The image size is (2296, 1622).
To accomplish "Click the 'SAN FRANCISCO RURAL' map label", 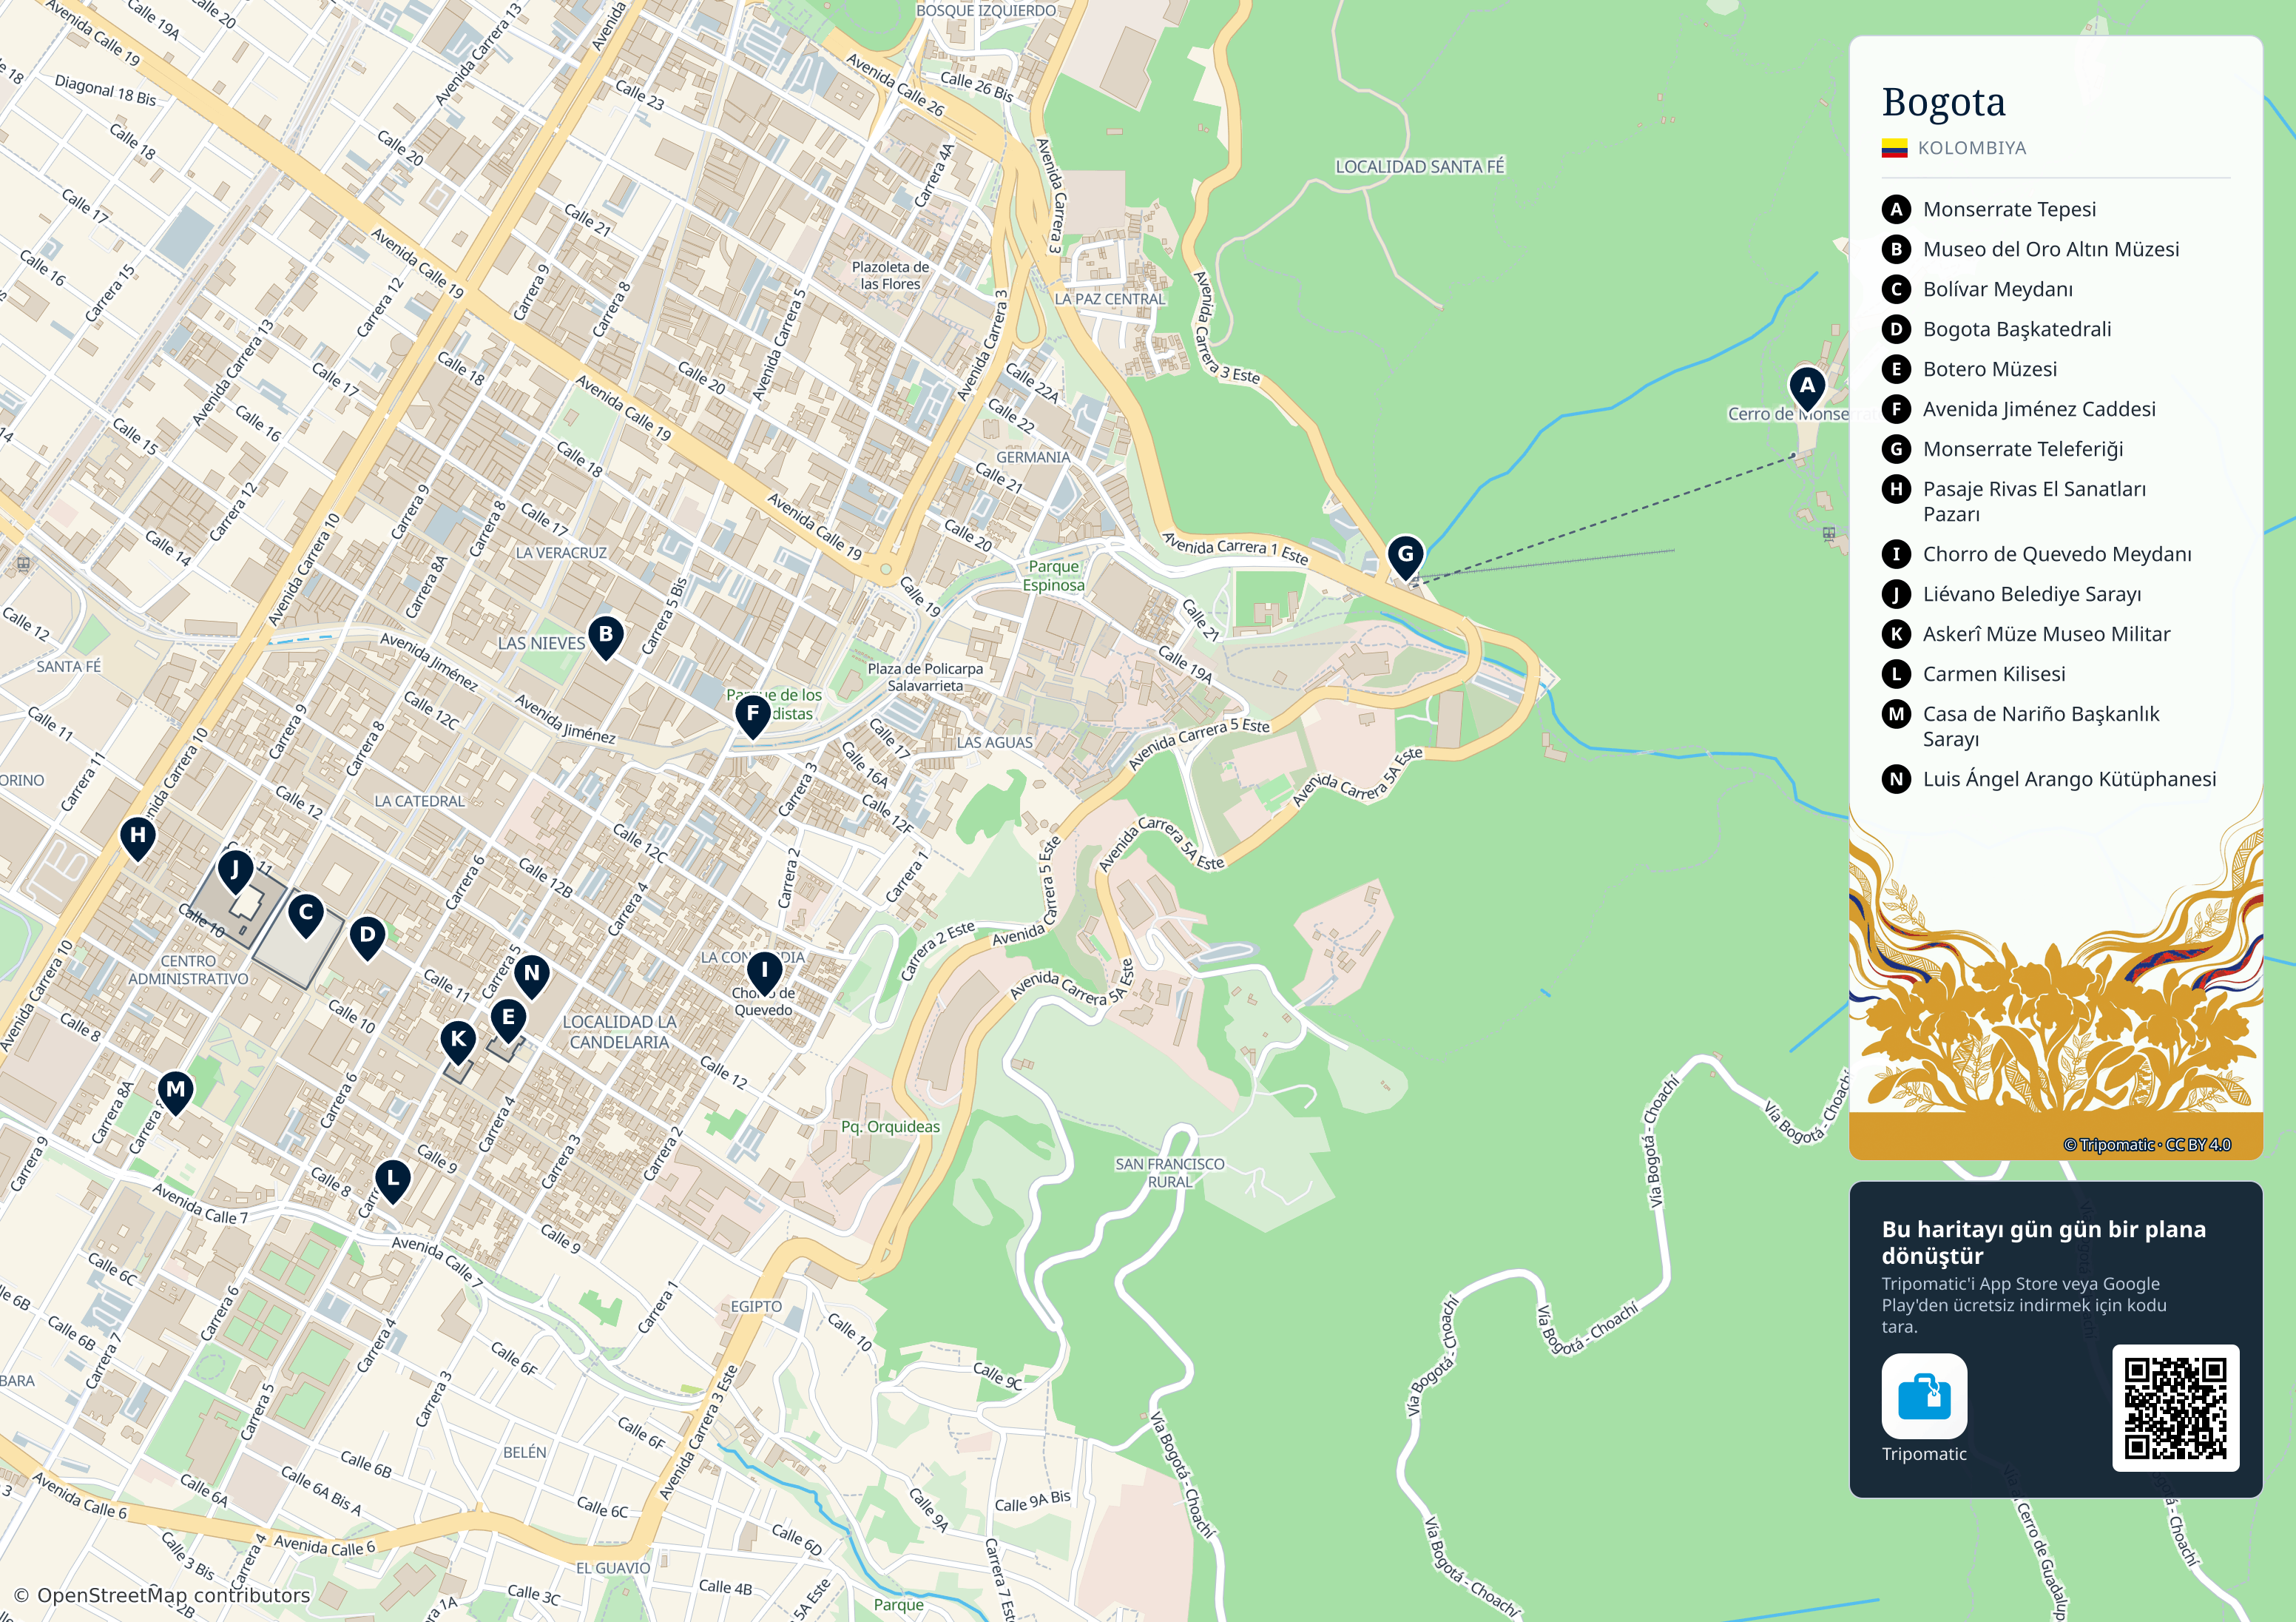I will pyautogui.click(x=1169, y=1173).
